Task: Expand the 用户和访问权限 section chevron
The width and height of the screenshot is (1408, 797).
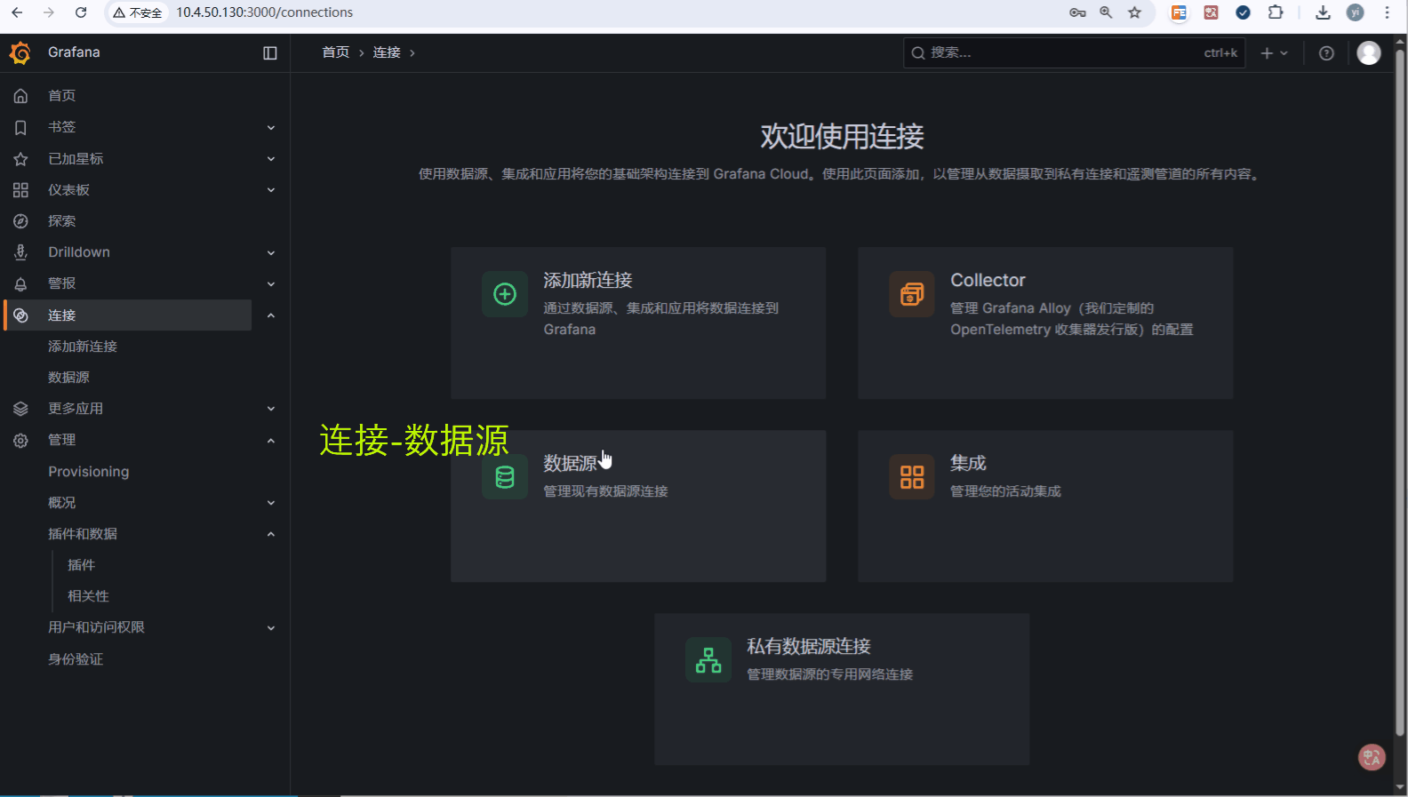Action: tap(271, 628)
